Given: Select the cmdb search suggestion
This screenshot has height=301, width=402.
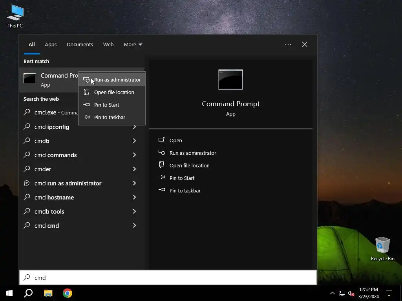Looking at the screenshot, I should pos(82,141).
